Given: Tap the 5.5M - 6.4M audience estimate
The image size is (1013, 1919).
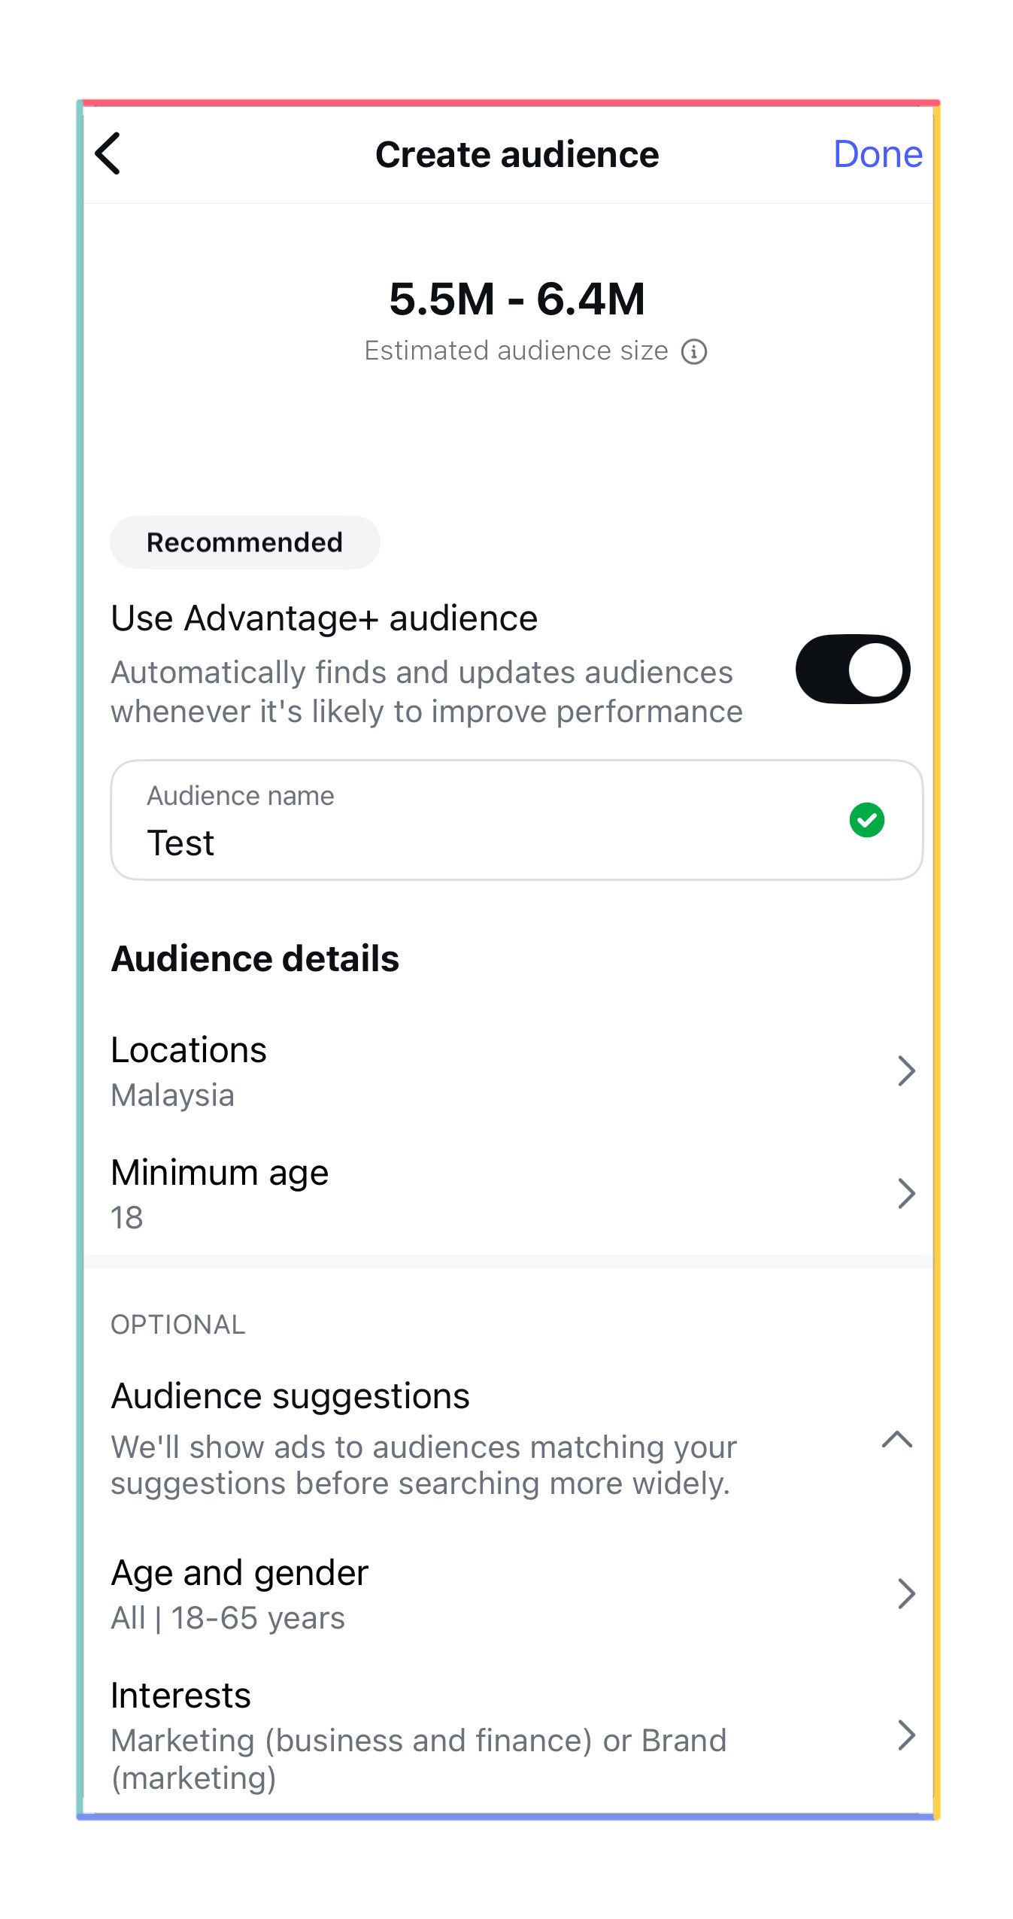Looking at the screenshot, I should (x=517, y=299).
